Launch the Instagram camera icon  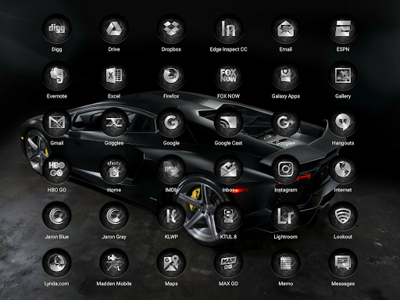click(x=286, y=170)
